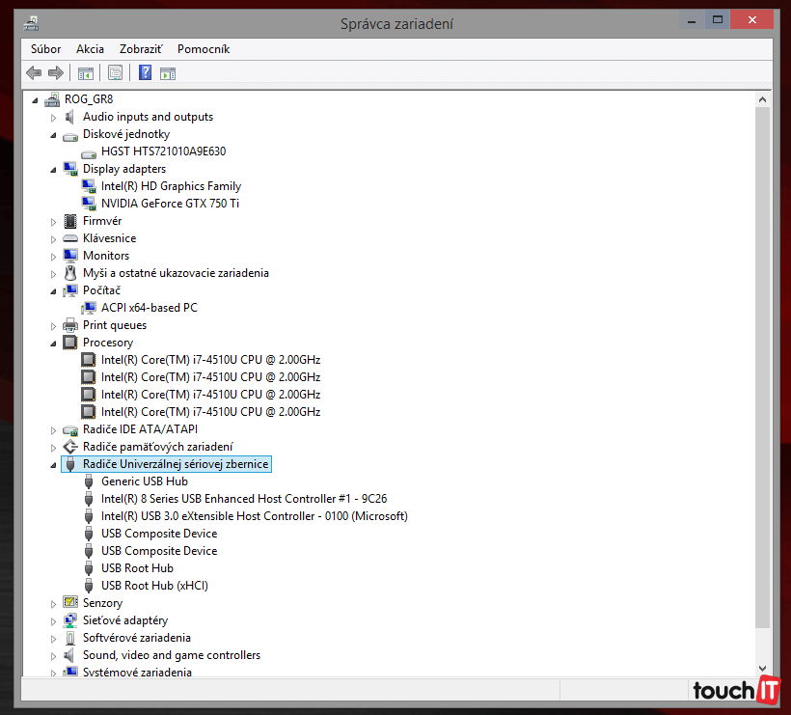The image size is (791, 715).
Task: Click the Back arrow in the toolbar
Action: click(34, 72)
